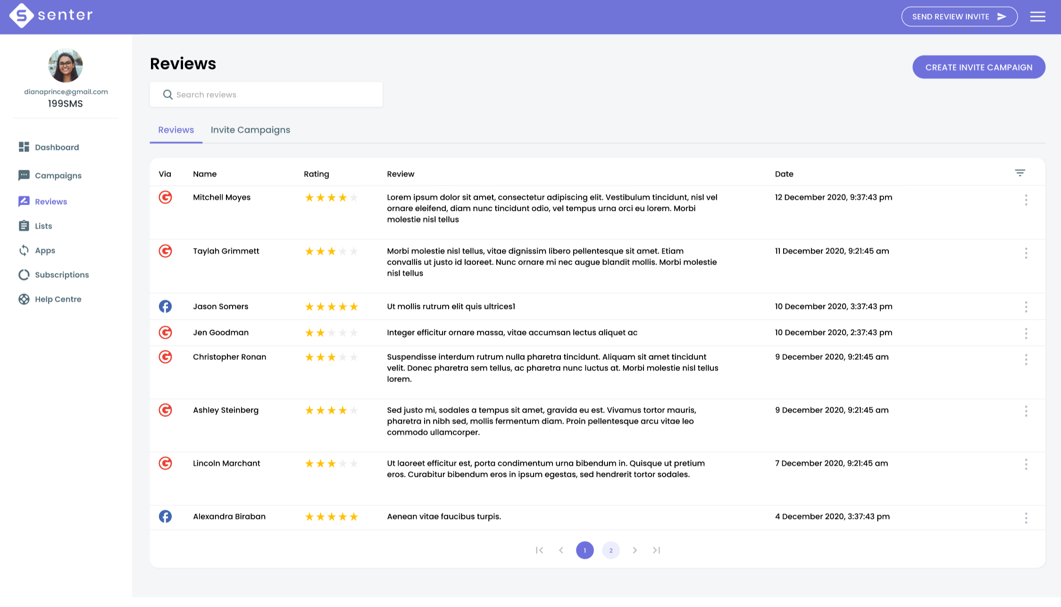Open options menu for Alexandra Biraban review
1061x607 pixels.
[x=1026, y=518]
